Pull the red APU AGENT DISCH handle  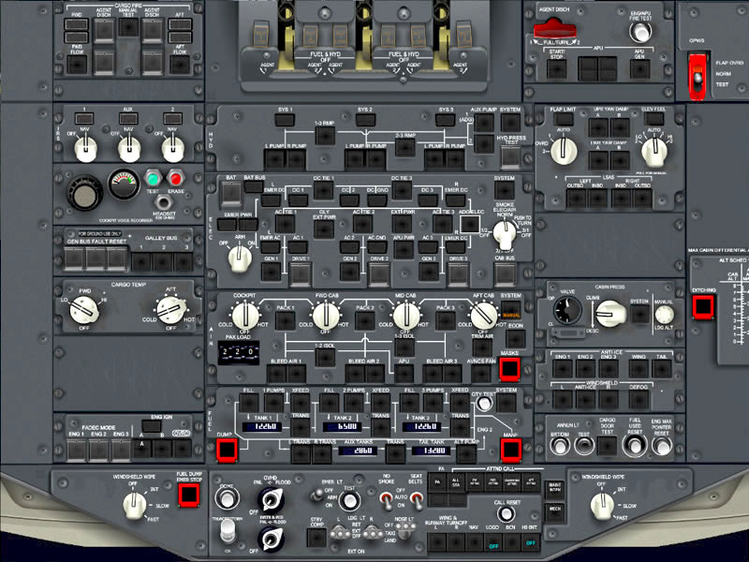554,29
